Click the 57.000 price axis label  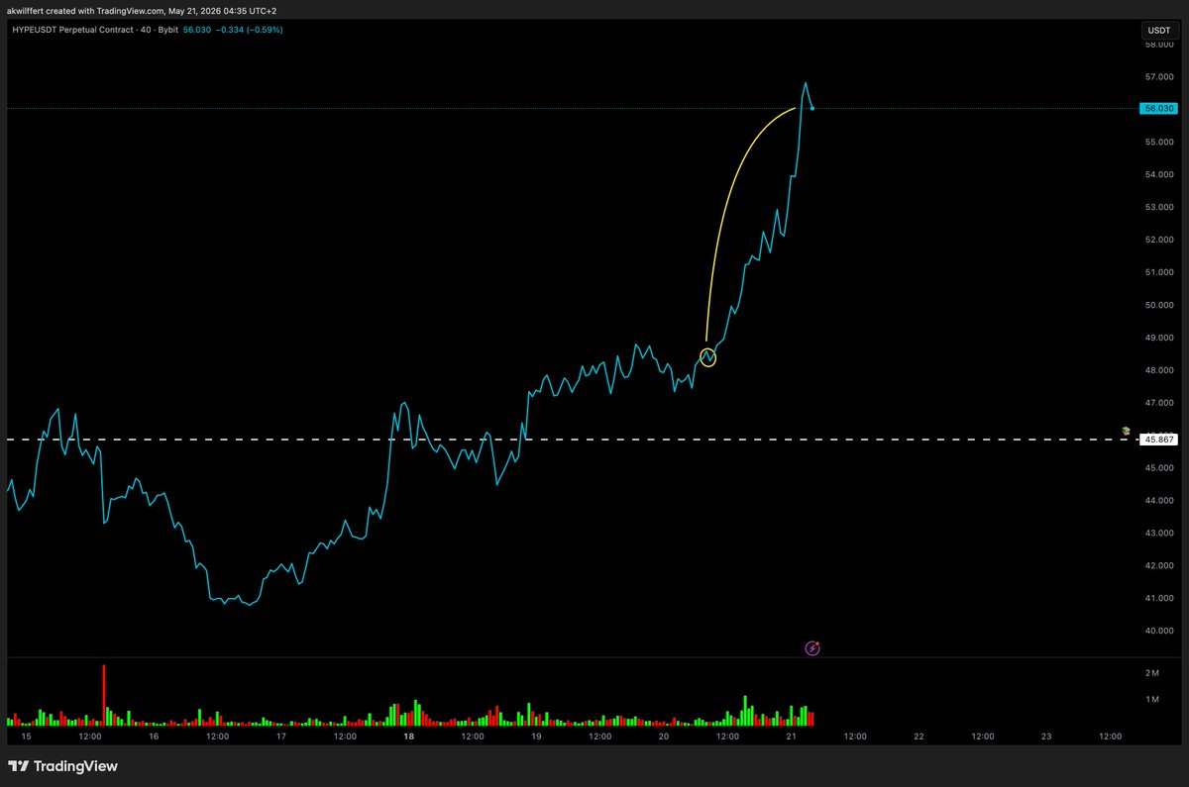(1158, 76)
